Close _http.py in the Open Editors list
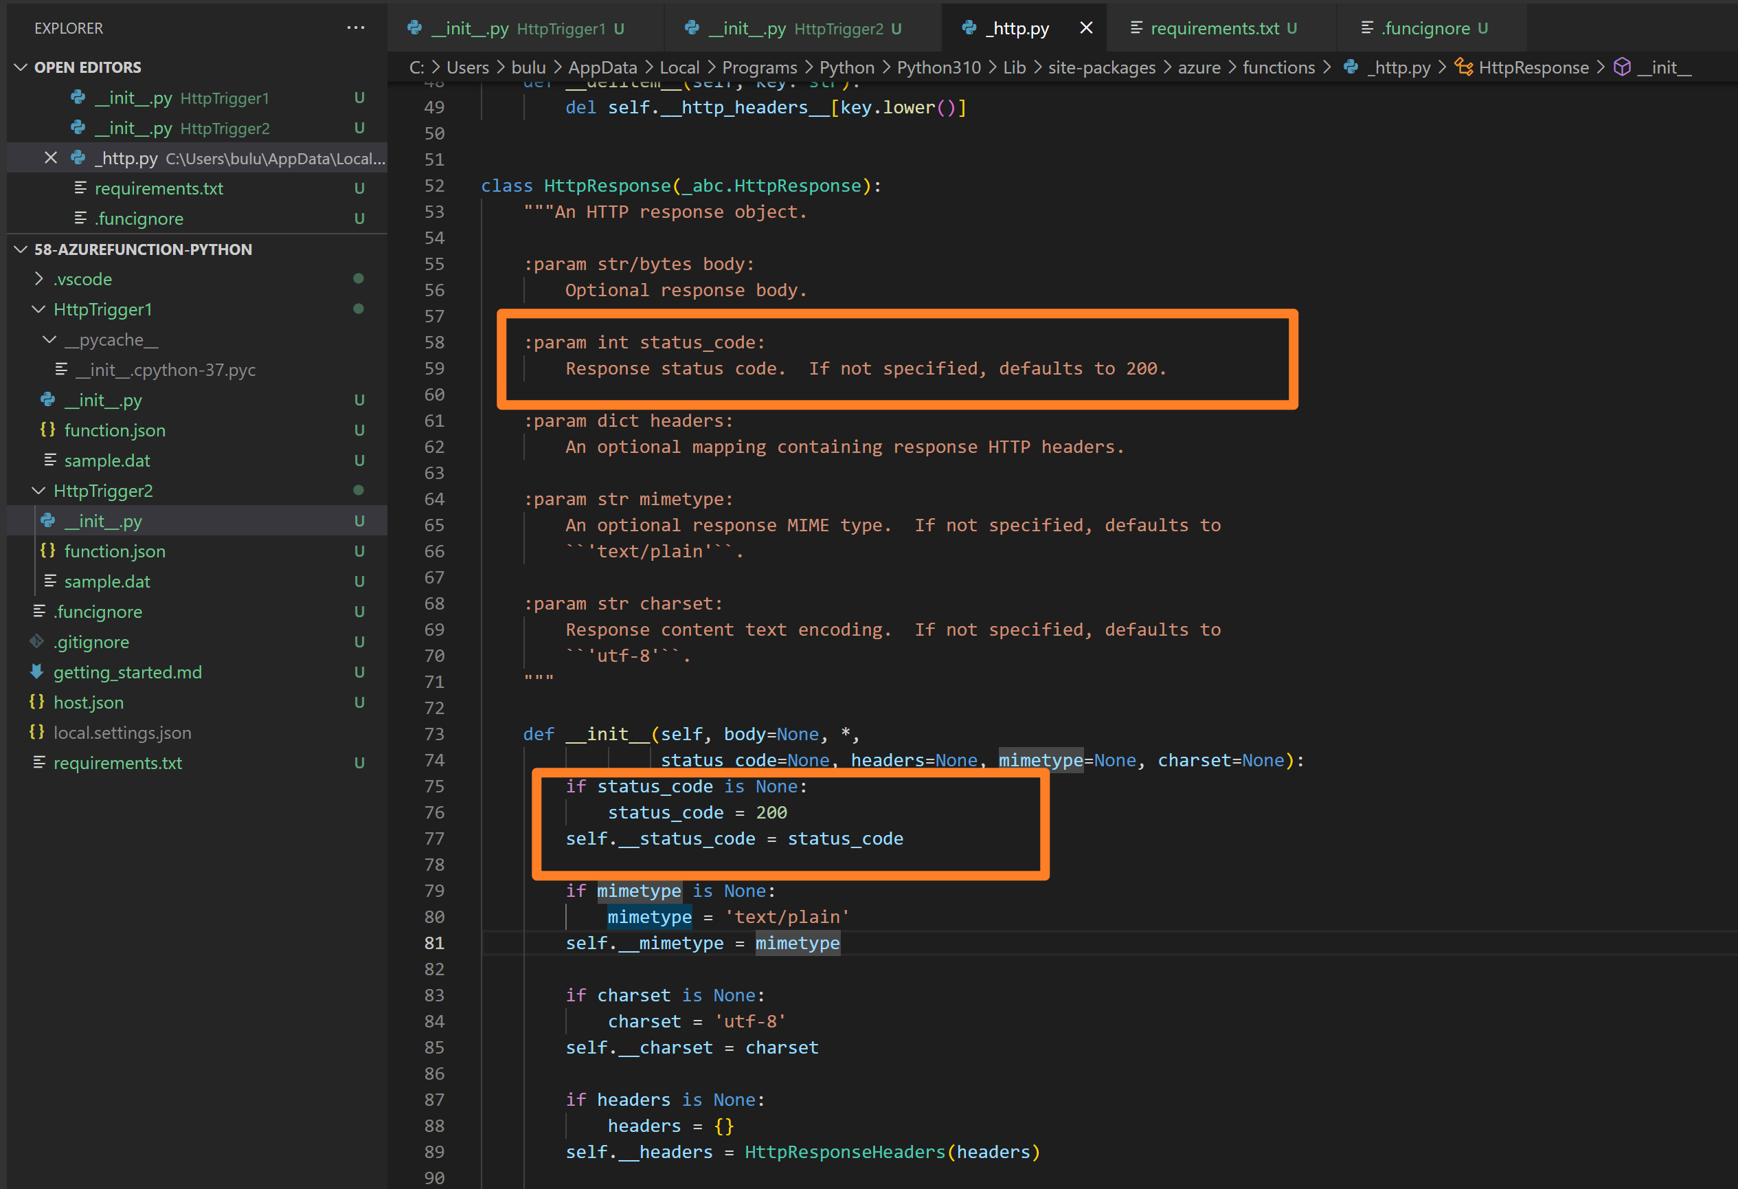The width and height of the screenshot is (1738, 1189). pos(51,158)
